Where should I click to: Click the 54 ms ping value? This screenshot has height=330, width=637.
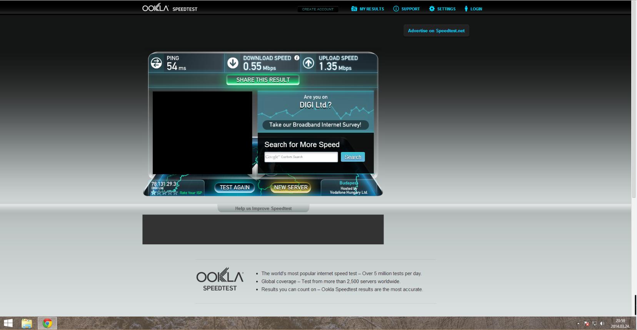176,66
